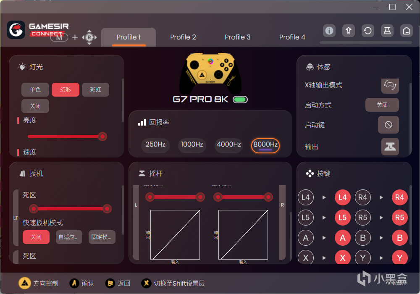
Task: Select the red L4 mapped button
Action: pos(343,197)
